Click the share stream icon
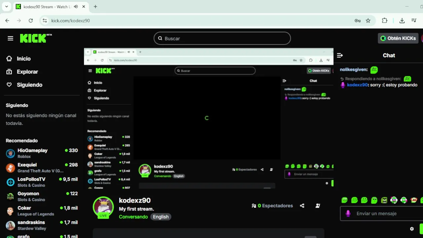The width and height of the screenshot is (423, 238). click(302, 206)
